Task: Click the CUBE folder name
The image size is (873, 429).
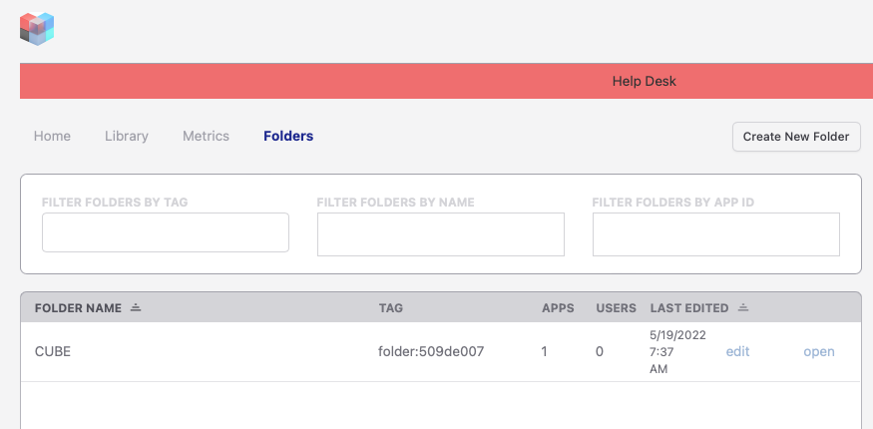Action: (x=53, y=351)
